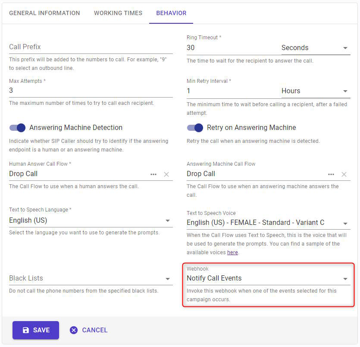Switch to Working Times tab
Viewport: 360px width, 347px height.
pos(118,13)
